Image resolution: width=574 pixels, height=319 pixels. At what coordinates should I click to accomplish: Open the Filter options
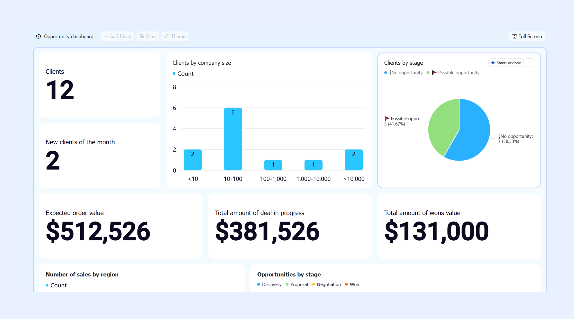tap(148, 36)
